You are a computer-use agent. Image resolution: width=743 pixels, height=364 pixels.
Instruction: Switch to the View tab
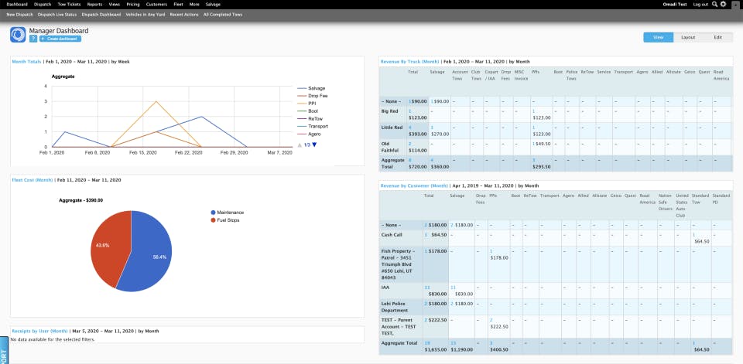[x=658, y=37]
